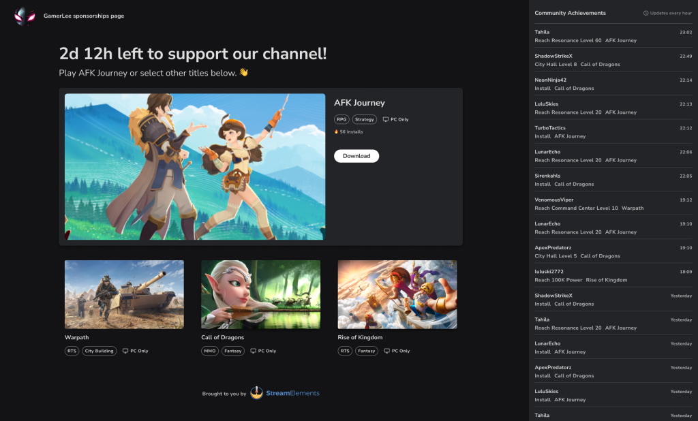This screenshot has width=698, height=421.
Task: Open the Warpath game thumbnail
Action: (124, 294)
